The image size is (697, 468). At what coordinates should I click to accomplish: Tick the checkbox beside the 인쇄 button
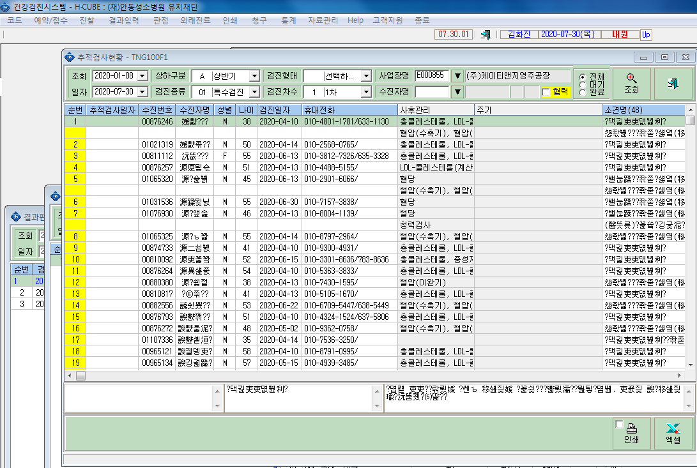point(619,424)
